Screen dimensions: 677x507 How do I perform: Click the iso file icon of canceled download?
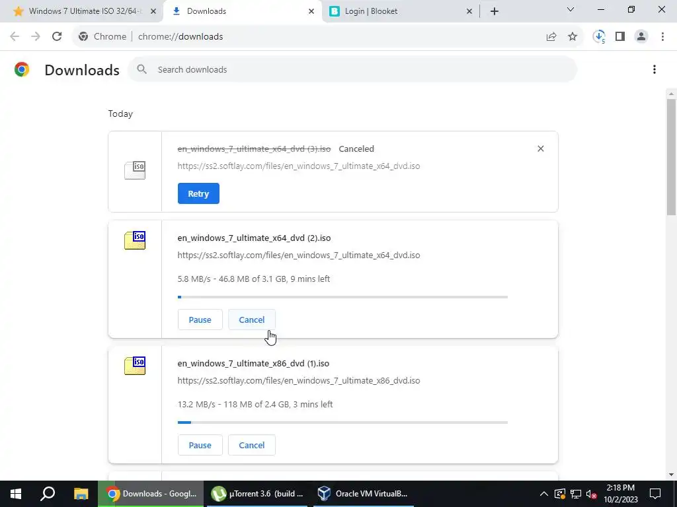pos(135,170)
